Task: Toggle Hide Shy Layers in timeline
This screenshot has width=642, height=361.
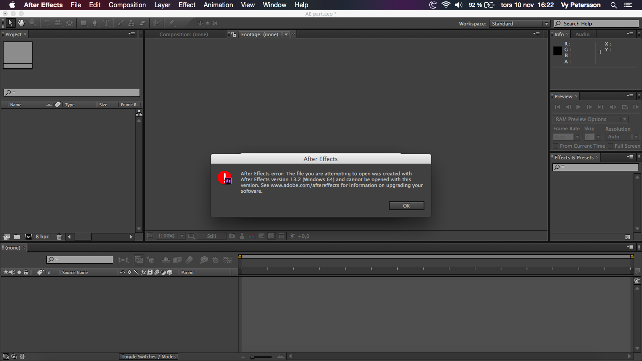Action: tap(165, 260)
